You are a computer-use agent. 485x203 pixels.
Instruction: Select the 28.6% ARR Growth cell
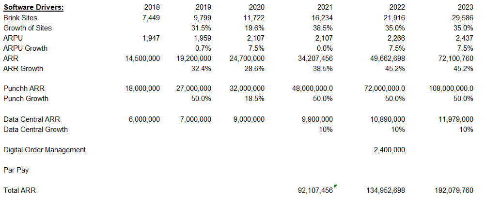point(254,69)
